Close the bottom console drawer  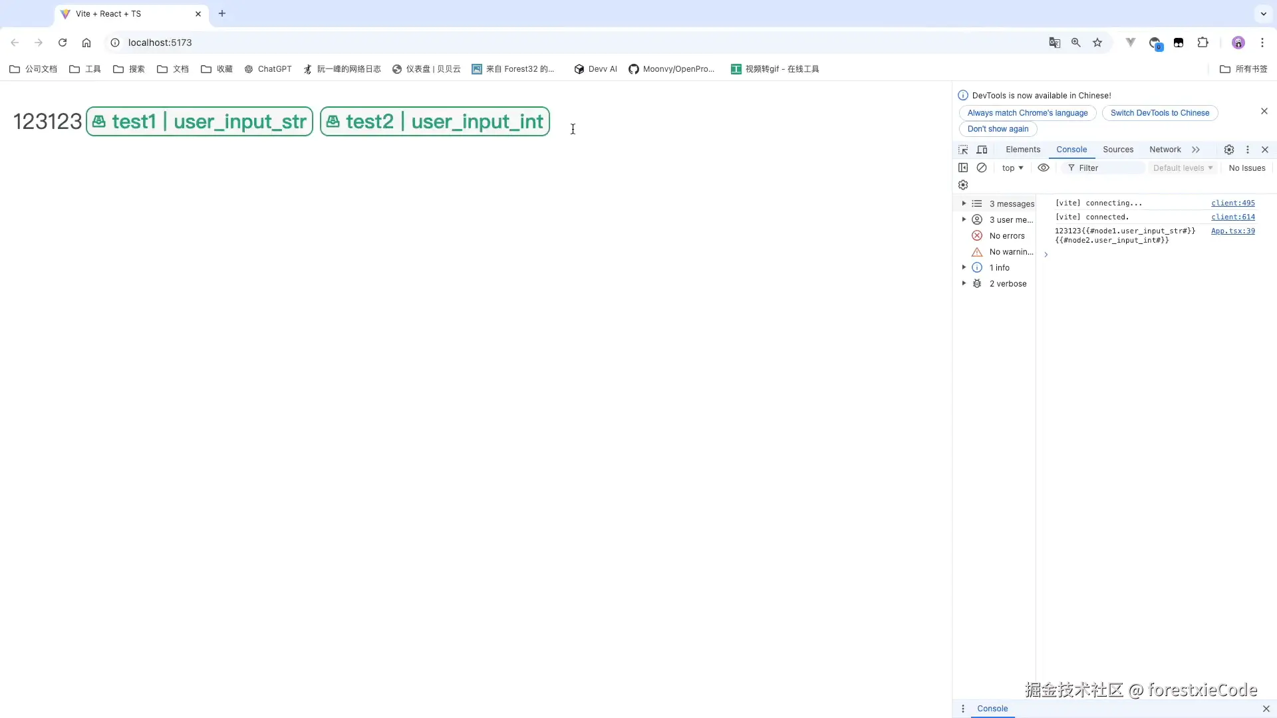click(1266, 709)
